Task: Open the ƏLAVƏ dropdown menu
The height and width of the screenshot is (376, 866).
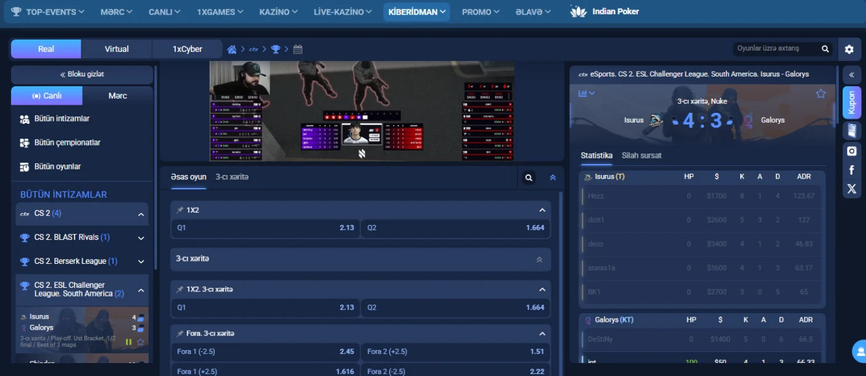Action: click(534, 12)
